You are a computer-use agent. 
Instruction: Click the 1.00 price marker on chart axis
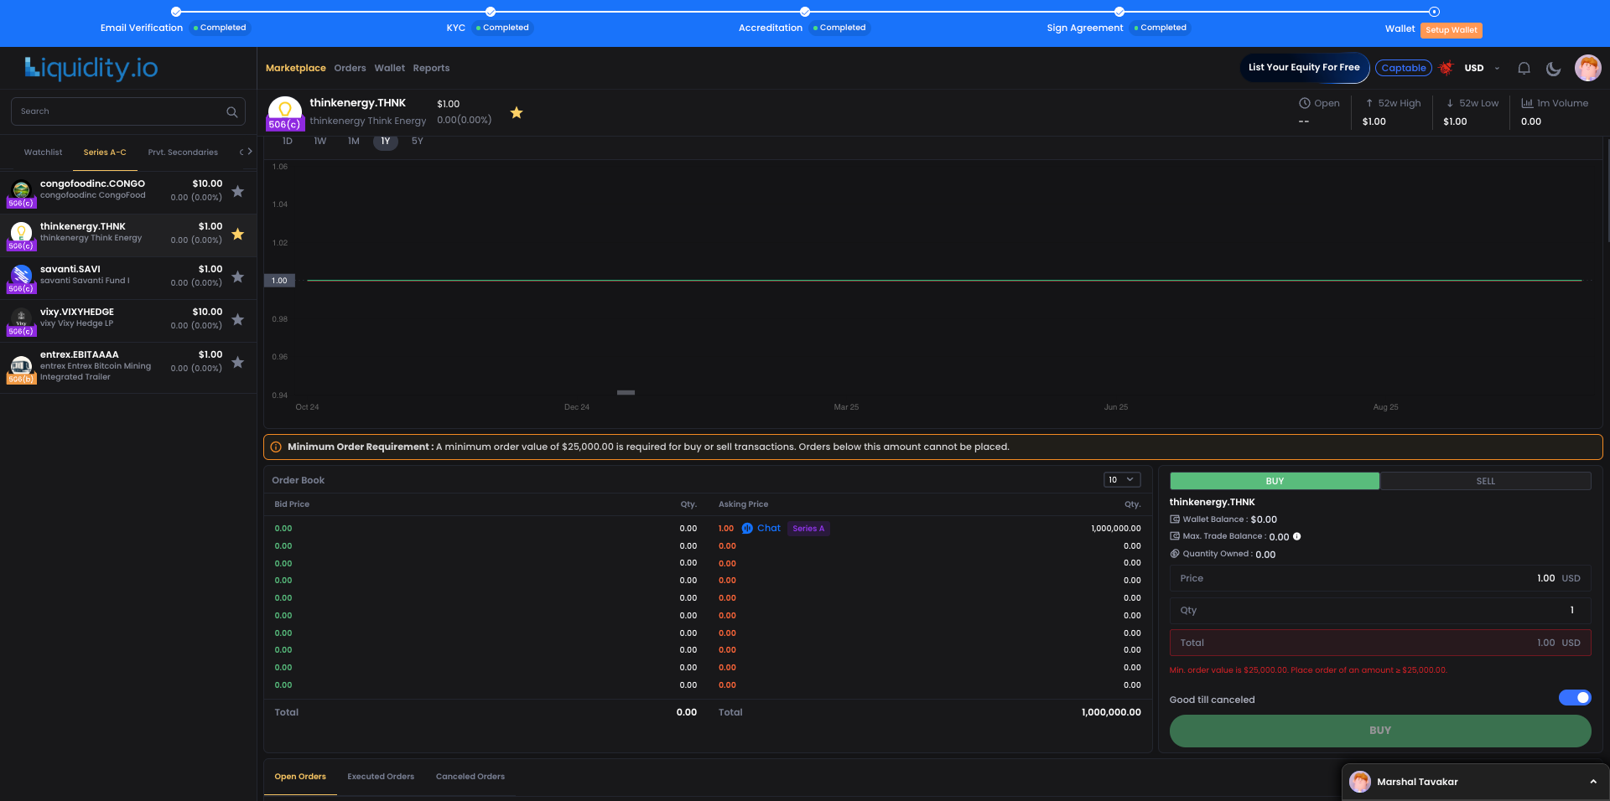[280, 281]
